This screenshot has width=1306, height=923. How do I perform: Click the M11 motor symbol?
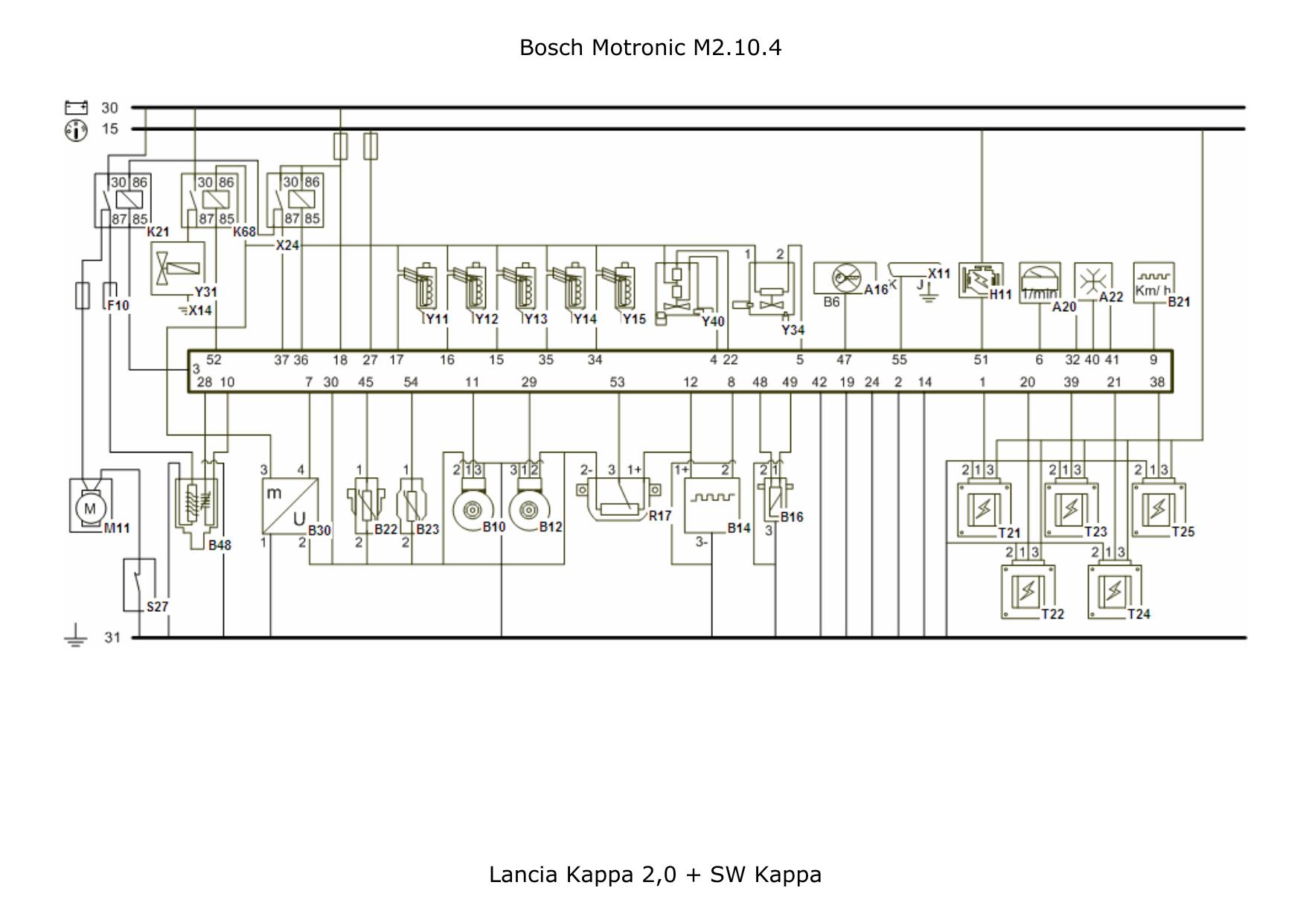coord(91,506)
